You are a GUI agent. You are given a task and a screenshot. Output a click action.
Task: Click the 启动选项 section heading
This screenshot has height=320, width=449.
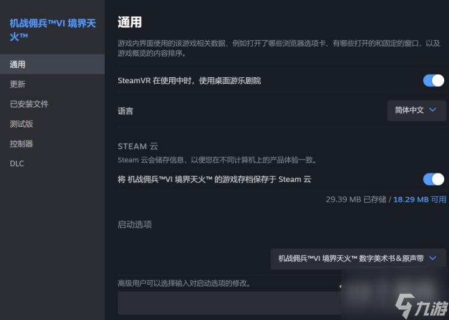[x=135, y=224]
